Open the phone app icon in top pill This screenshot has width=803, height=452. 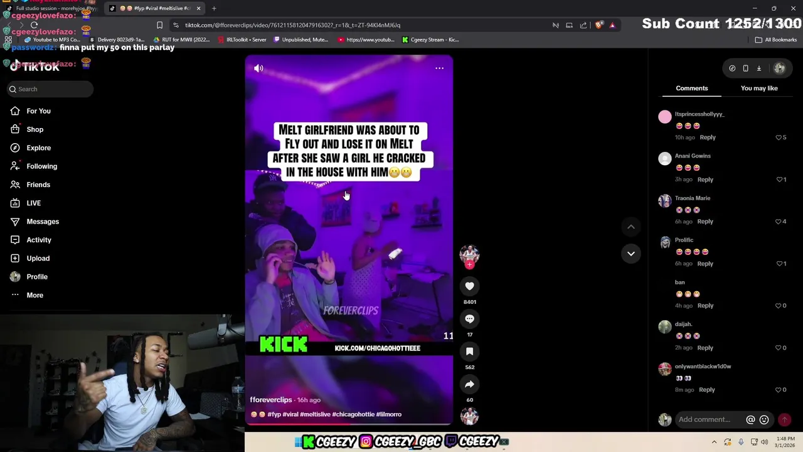coord(745,68)
